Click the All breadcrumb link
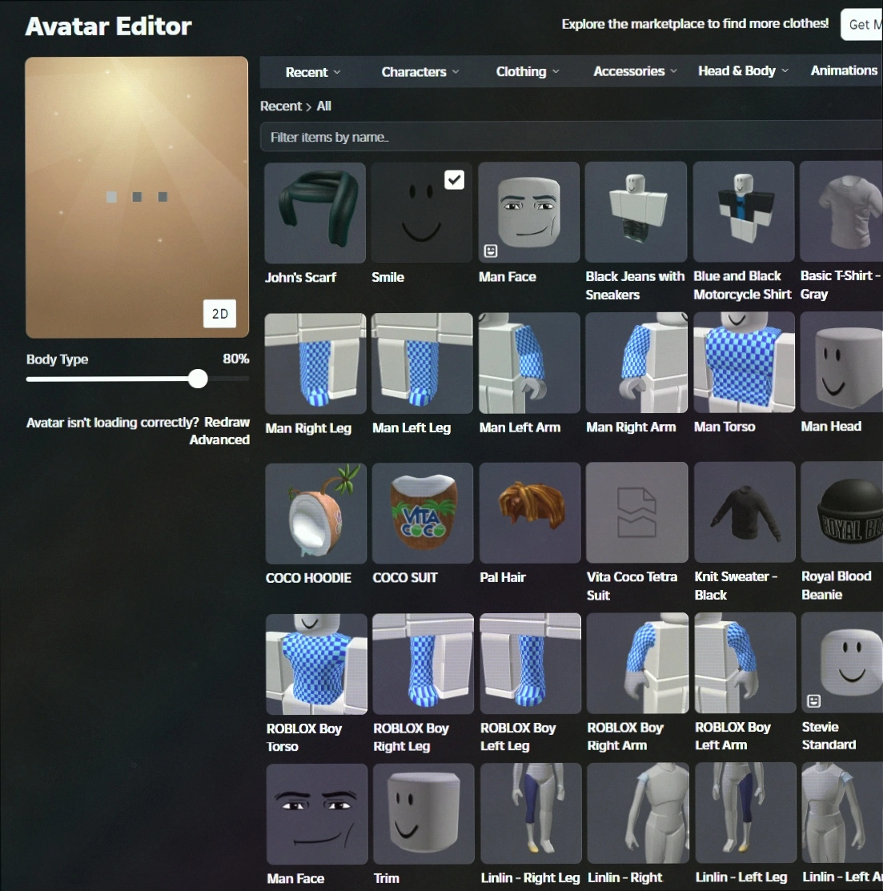This screenshot has width=883, height=891. point(324,106)
